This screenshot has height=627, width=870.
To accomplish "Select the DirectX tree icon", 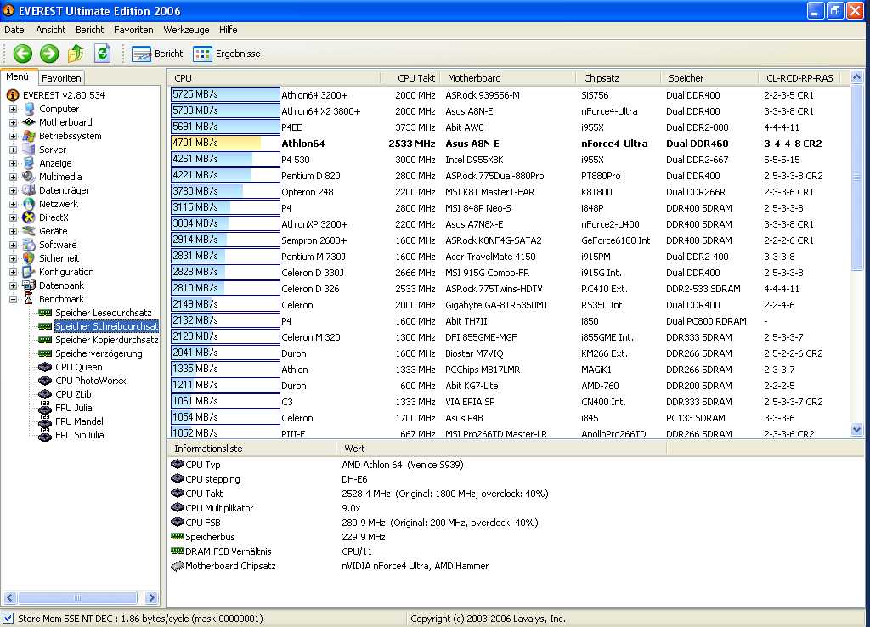I will click(29, 217).
